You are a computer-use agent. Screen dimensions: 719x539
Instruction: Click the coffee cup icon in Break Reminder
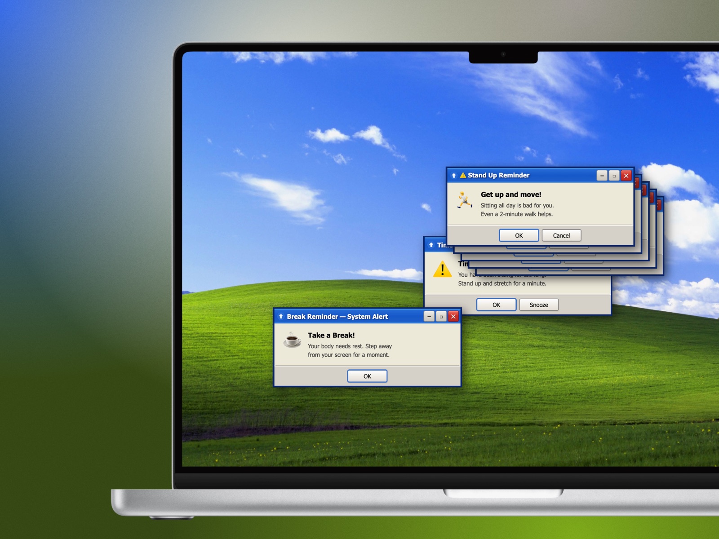point(292,340)
